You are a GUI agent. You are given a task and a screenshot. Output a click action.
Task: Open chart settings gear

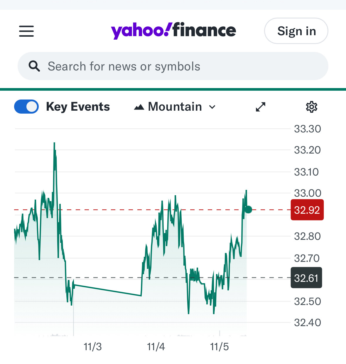coord(312,107)
